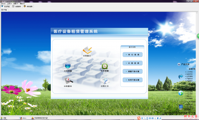Click the green button at right window edge
199x120 pixels.
click(198, 36)
